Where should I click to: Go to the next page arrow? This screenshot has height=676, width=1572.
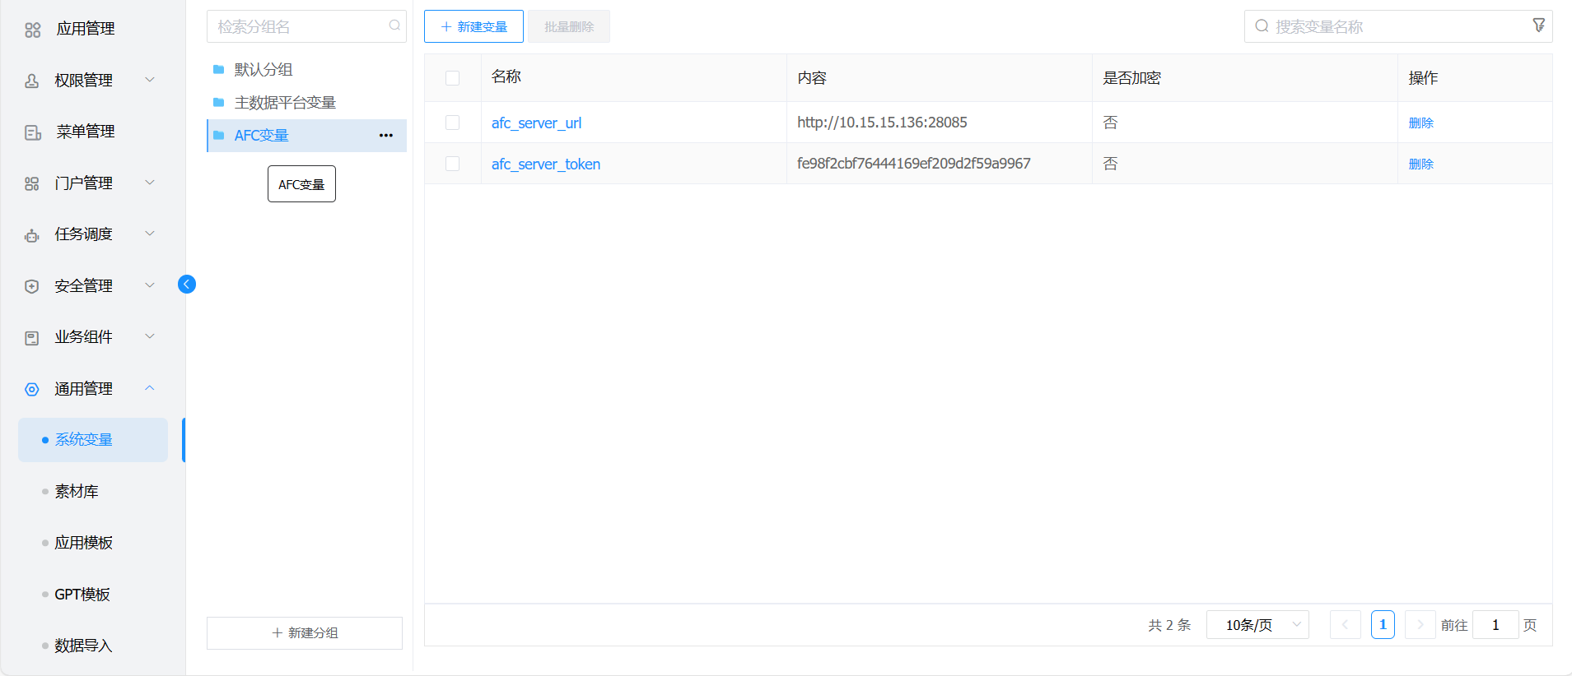[x=1420, y=625]
